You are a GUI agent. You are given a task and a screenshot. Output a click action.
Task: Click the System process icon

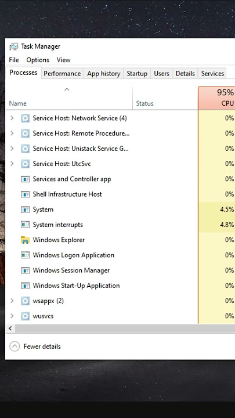pyautogui.click(x=25, y=210)
